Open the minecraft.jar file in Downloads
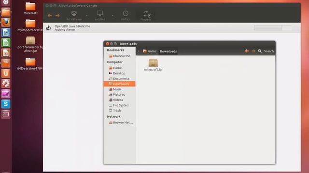 (x=153, y=65)
